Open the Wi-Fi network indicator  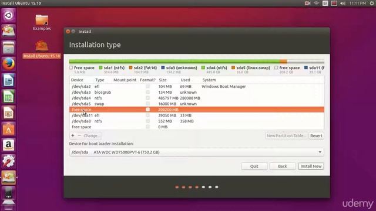coord(317,3)
